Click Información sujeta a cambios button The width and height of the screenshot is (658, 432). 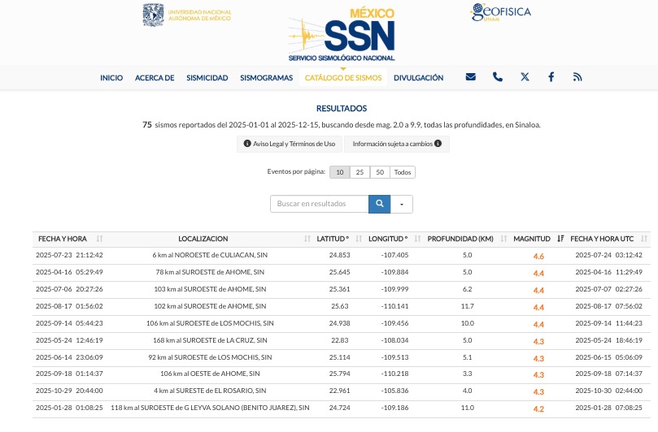(x=397, y=144)
